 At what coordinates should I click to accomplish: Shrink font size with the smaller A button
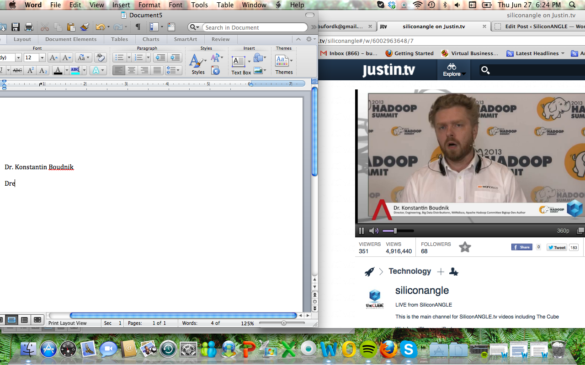[x=67, y=57]
